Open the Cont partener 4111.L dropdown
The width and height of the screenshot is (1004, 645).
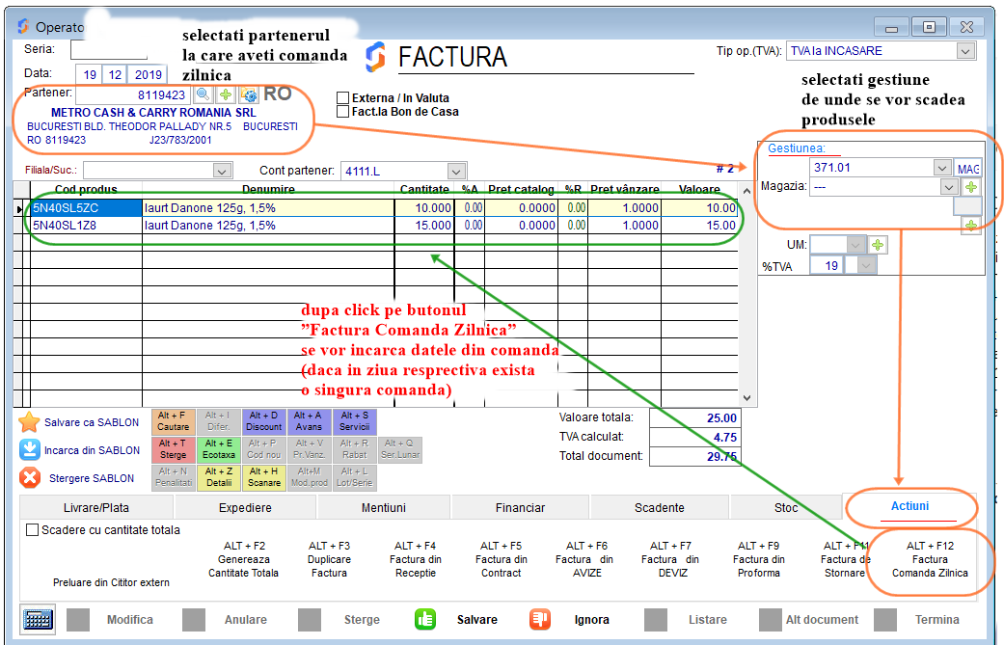(x=457, y=171)
